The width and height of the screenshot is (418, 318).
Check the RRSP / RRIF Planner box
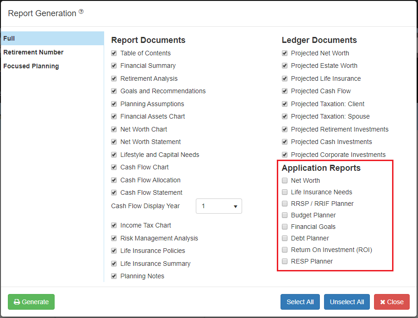click(x=285, y=204)
